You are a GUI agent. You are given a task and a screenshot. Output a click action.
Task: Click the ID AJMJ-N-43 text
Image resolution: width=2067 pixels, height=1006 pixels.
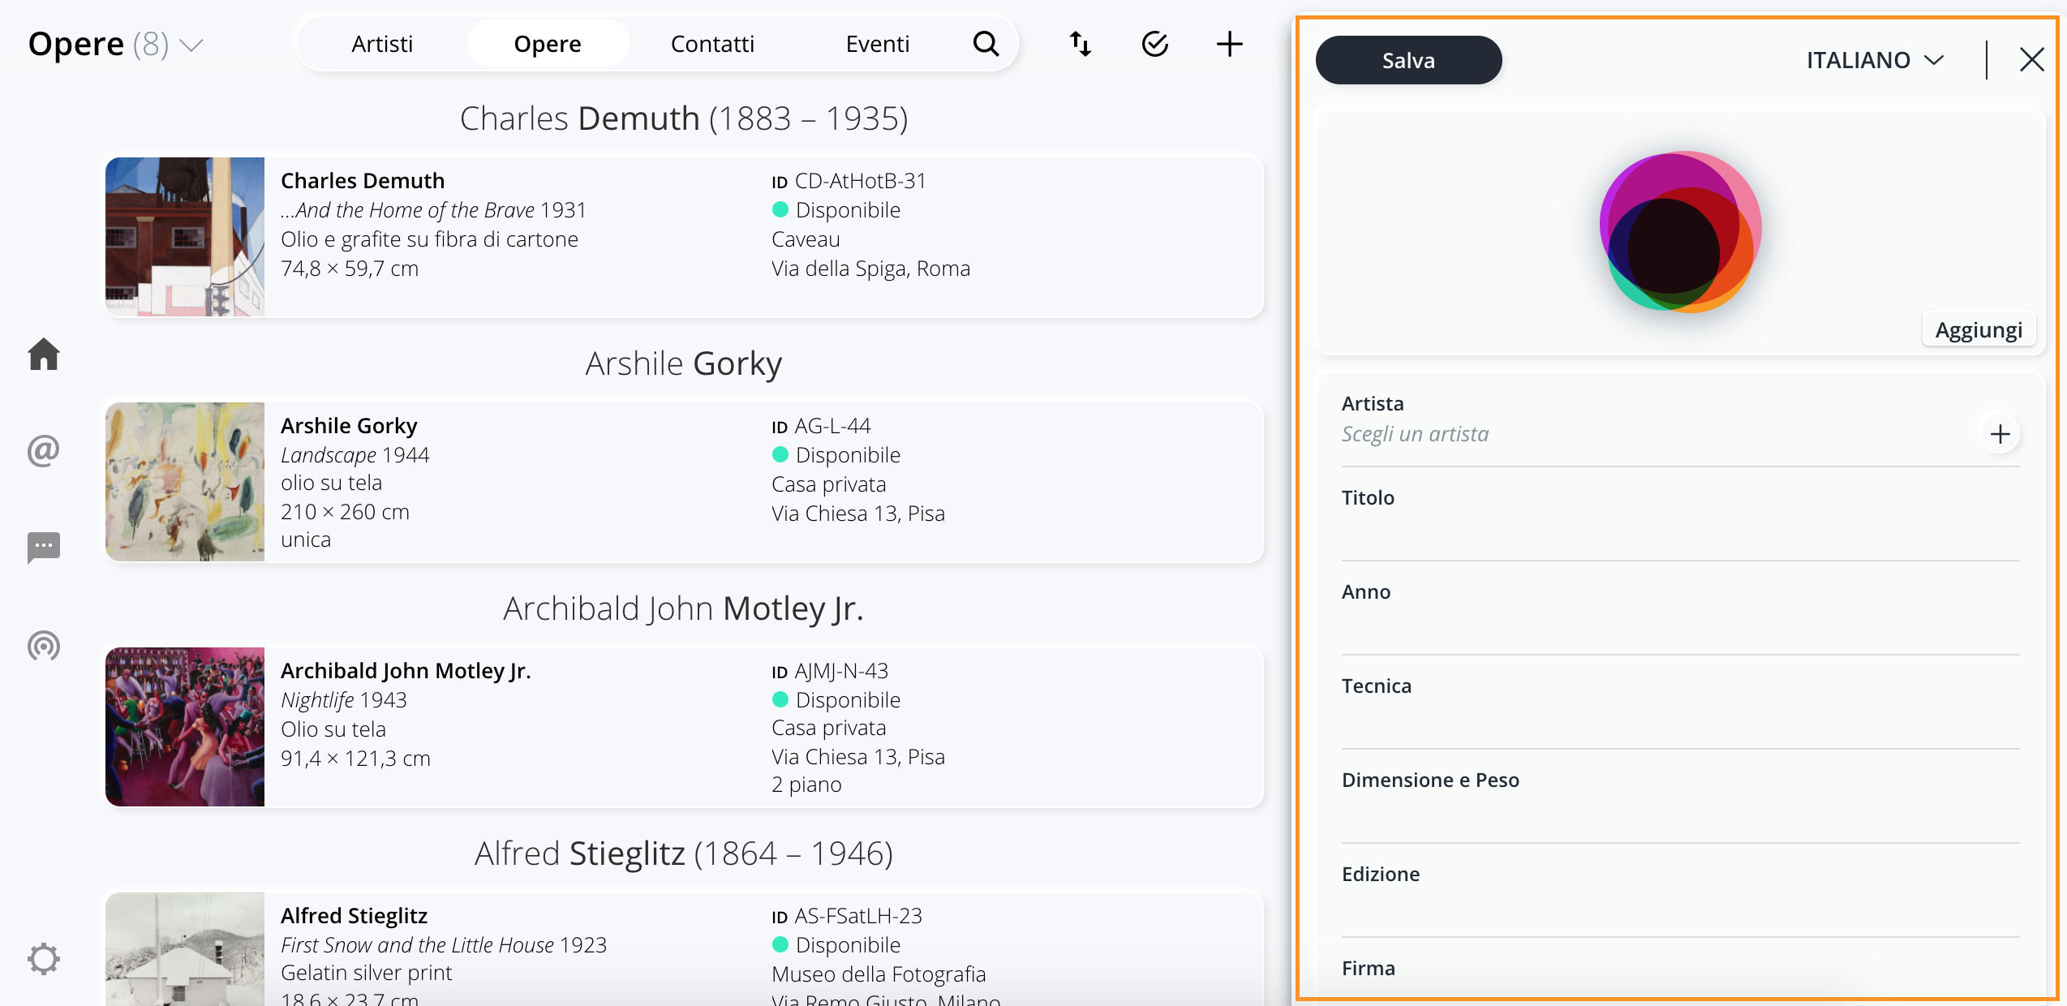830,671
